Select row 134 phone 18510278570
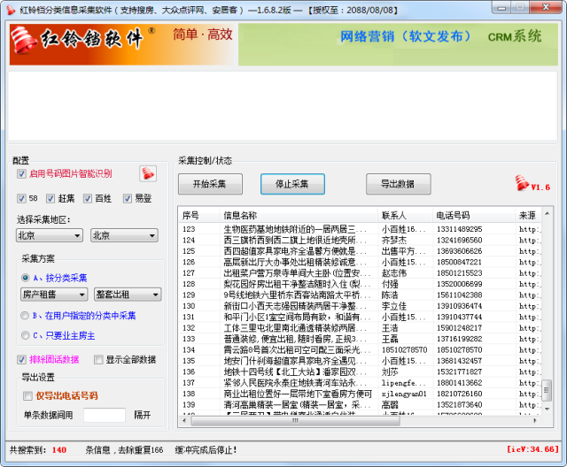567x467 pixels. [459, 349]
